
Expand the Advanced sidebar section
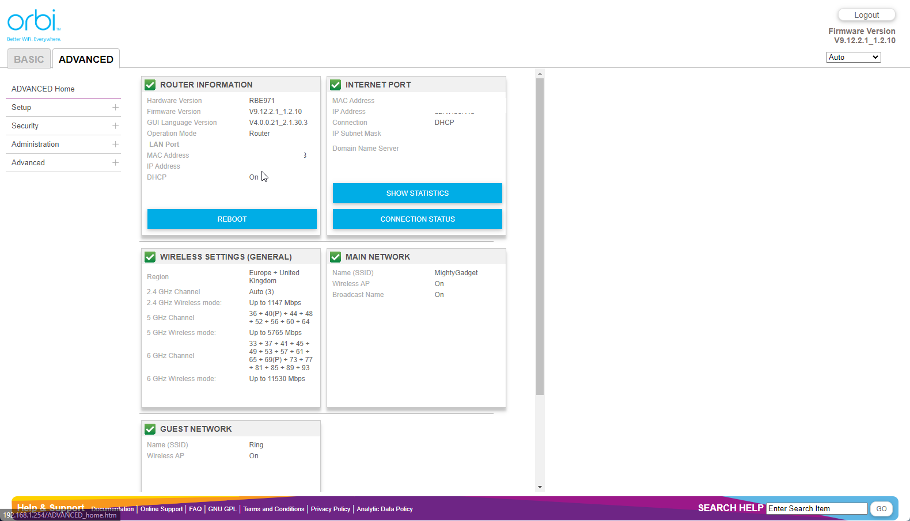(115, 163)
